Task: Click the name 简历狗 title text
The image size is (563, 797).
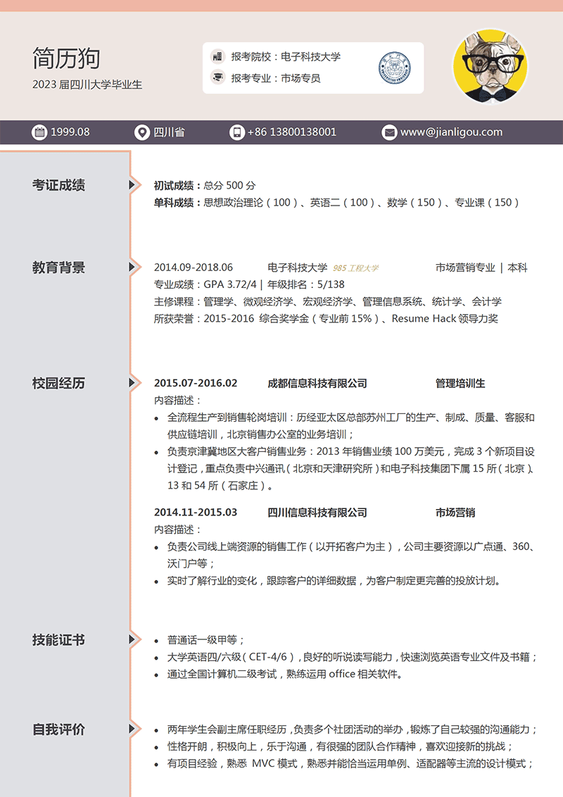Action: point(66,58)
